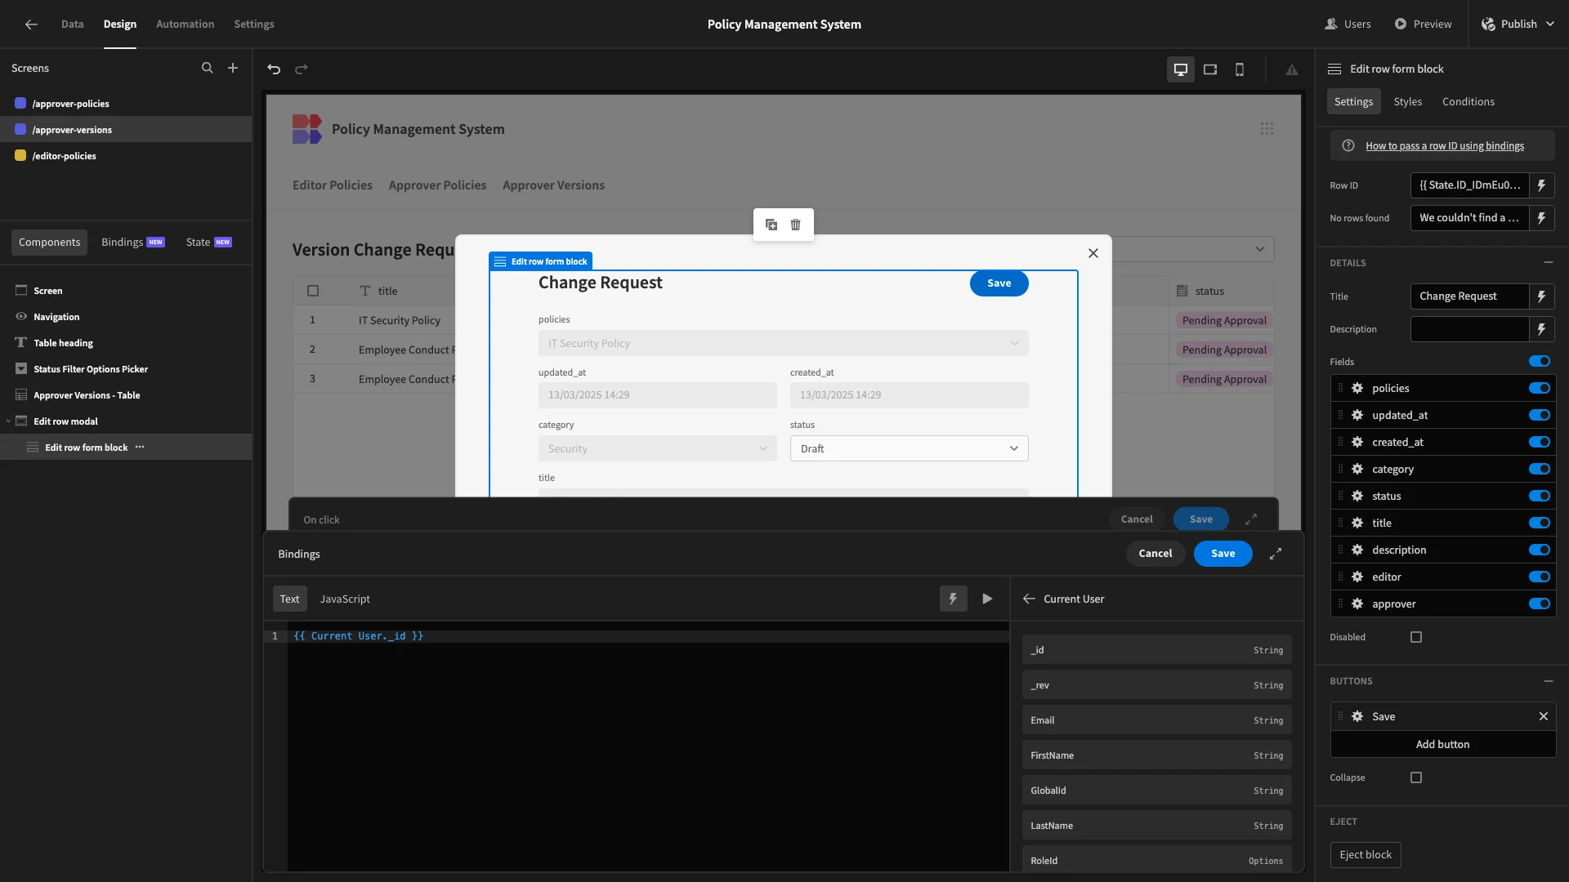Toggle all Fields master switch
Image resolution: width=1569 pixels, height=882 pixels.
(x=1540, y=362)
